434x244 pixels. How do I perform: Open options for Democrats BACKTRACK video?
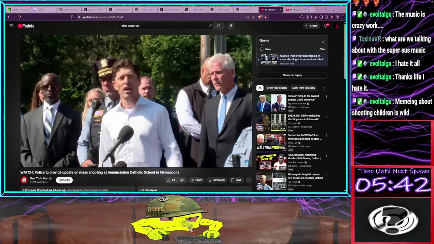pos(327,136)
